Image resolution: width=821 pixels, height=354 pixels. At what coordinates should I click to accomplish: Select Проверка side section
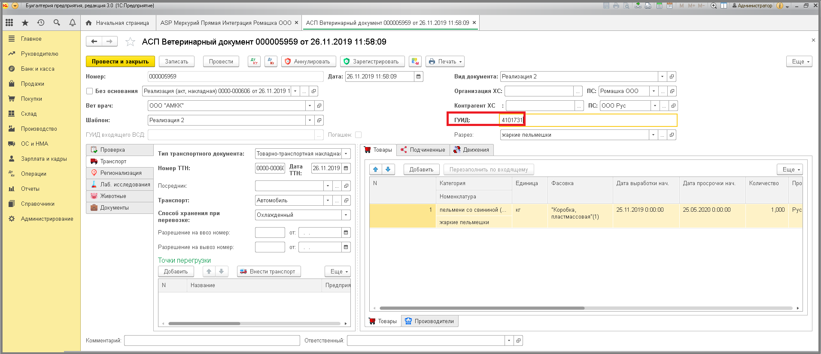pos(120,150)
